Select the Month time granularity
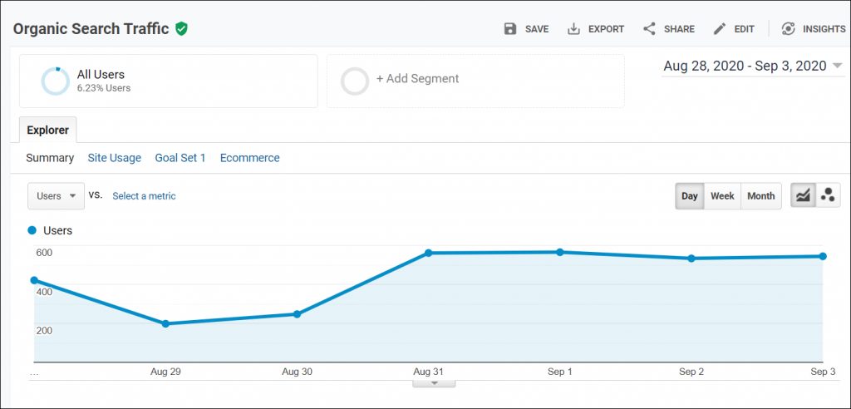 click(x=760, y=196)
